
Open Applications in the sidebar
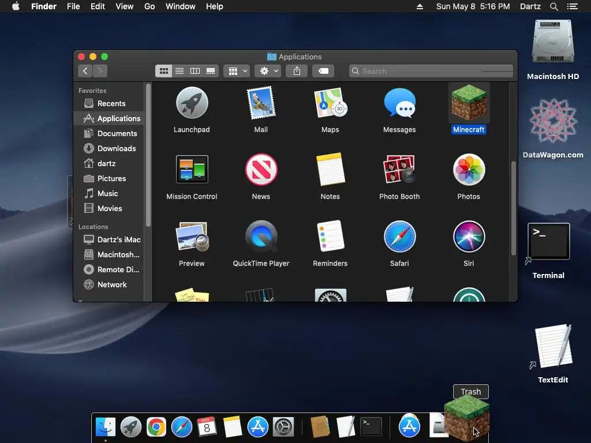(x=109, y=118)
